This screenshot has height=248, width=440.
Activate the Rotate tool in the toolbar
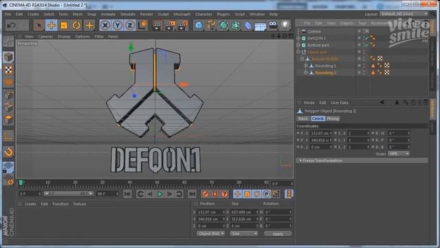coord(76,25)
